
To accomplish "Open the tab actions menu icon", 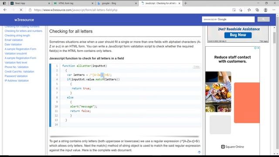I will 4,3.
